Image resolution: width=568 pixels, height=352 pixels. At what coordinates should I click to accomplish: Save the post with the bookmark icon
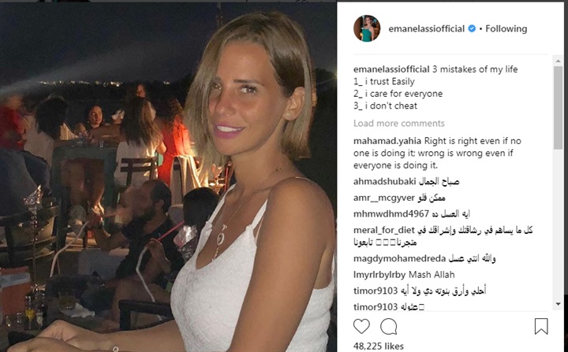coord(541,326)
